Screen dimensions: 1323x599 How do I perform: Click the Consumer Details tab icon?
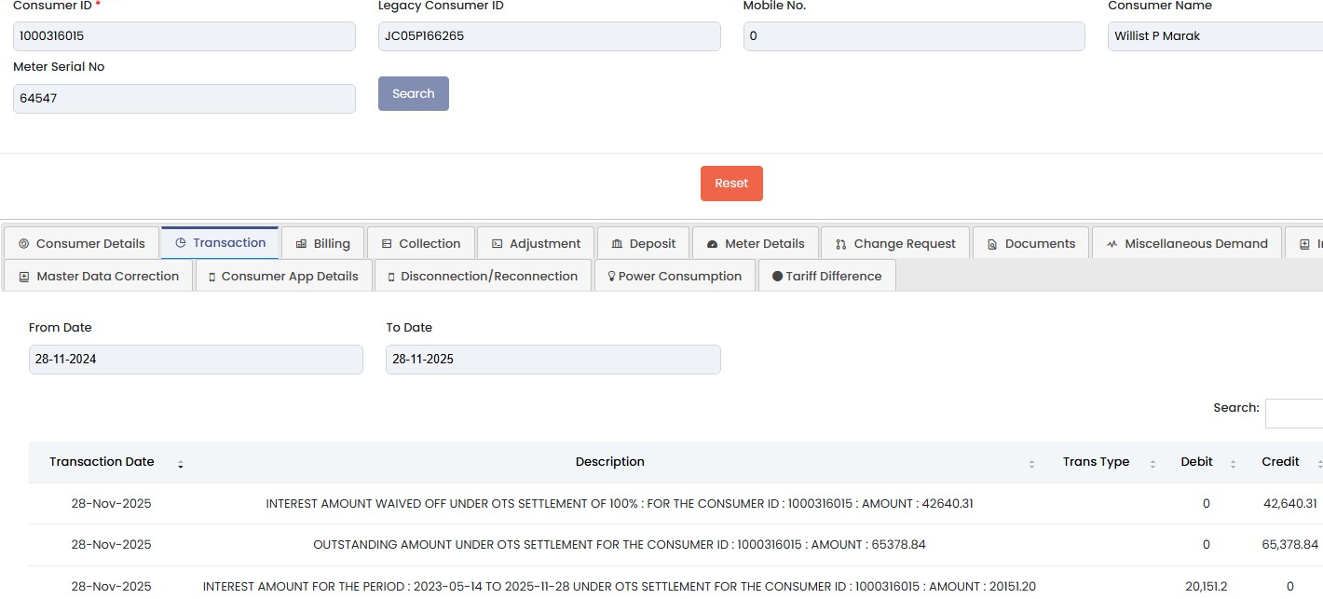point(23,244)
